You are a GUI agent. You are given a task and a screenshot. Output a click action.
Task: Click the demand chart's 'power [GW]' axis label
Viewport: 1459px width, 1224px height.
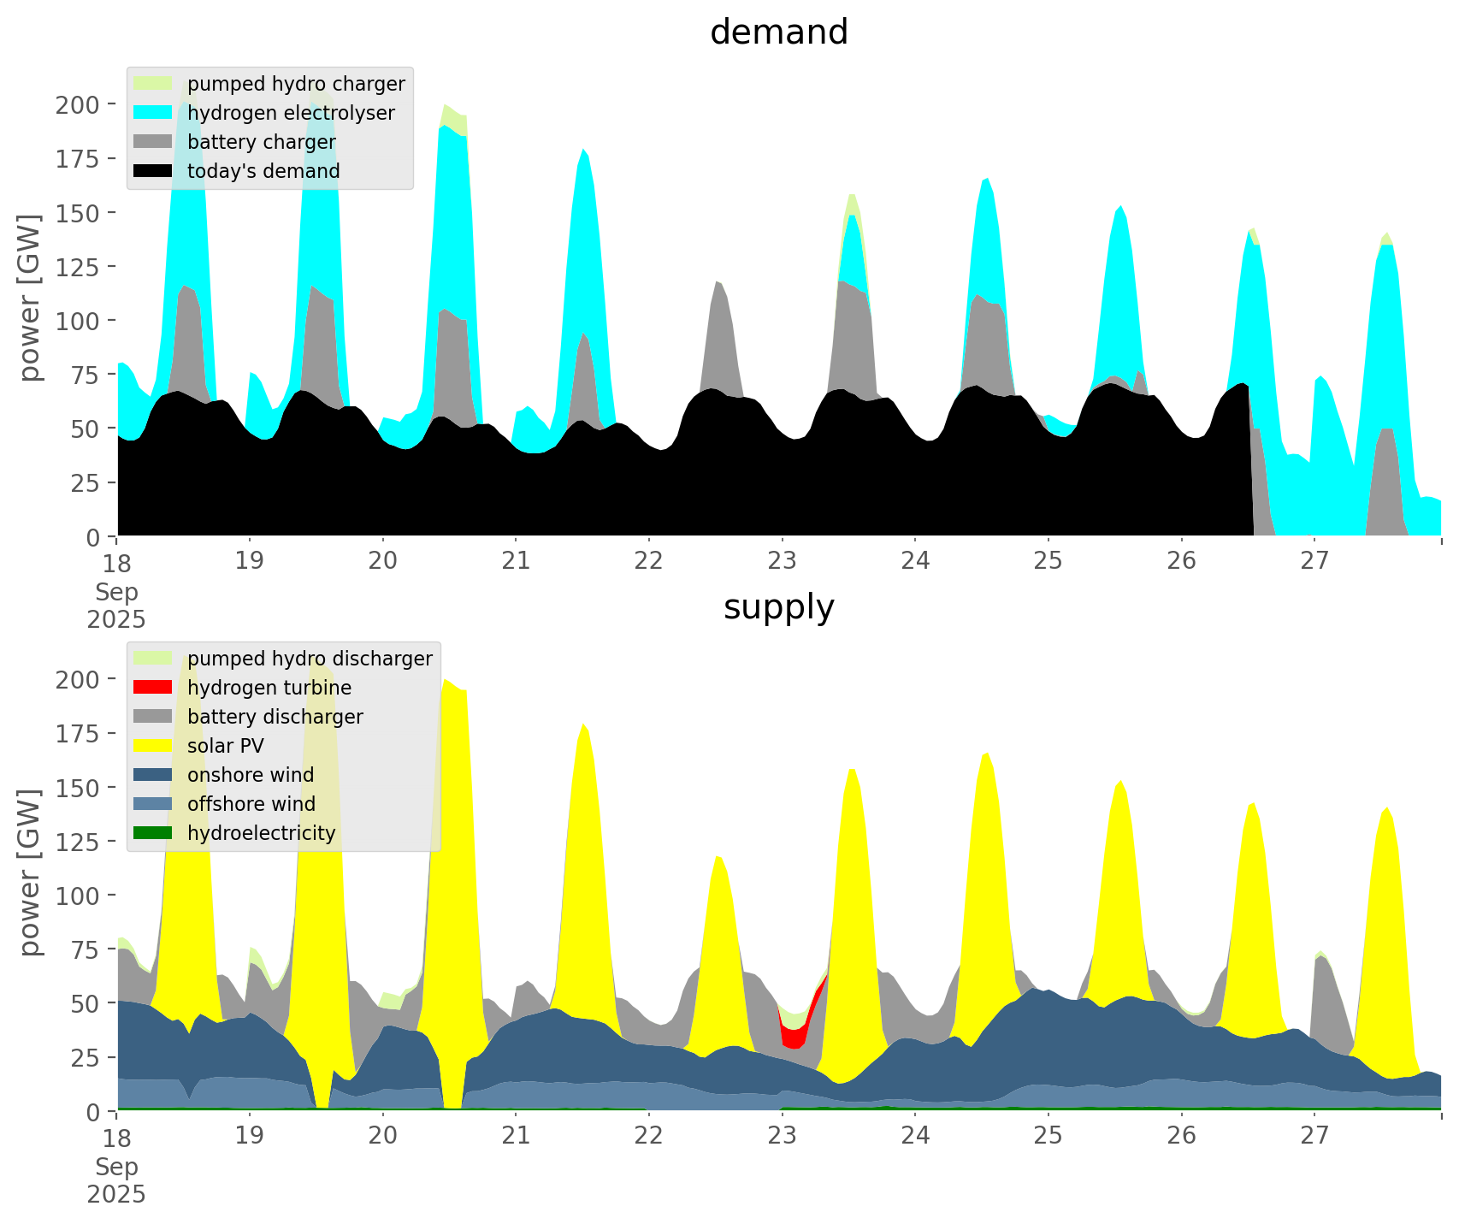[30, 298]
